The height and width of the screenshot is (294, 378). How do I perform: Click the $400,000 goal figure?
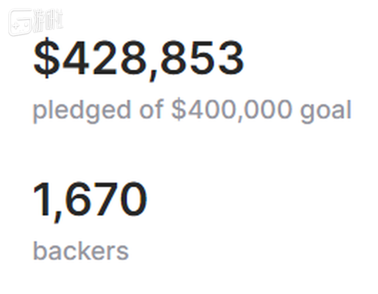click(x=232, y=109)
